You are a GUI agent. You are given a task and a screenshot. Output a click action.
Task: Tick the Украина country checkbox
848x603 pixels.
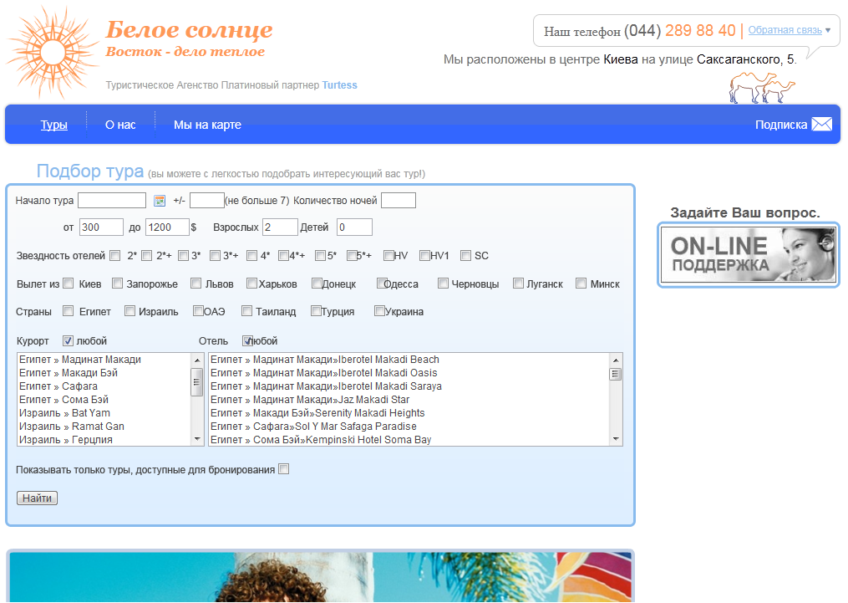379,311
